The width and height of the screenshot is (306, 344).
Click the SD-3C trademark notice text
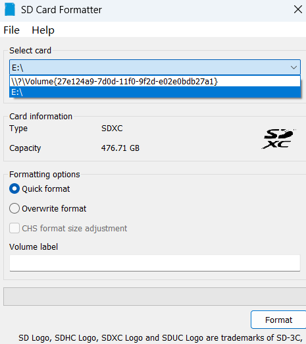coord(161,338)
